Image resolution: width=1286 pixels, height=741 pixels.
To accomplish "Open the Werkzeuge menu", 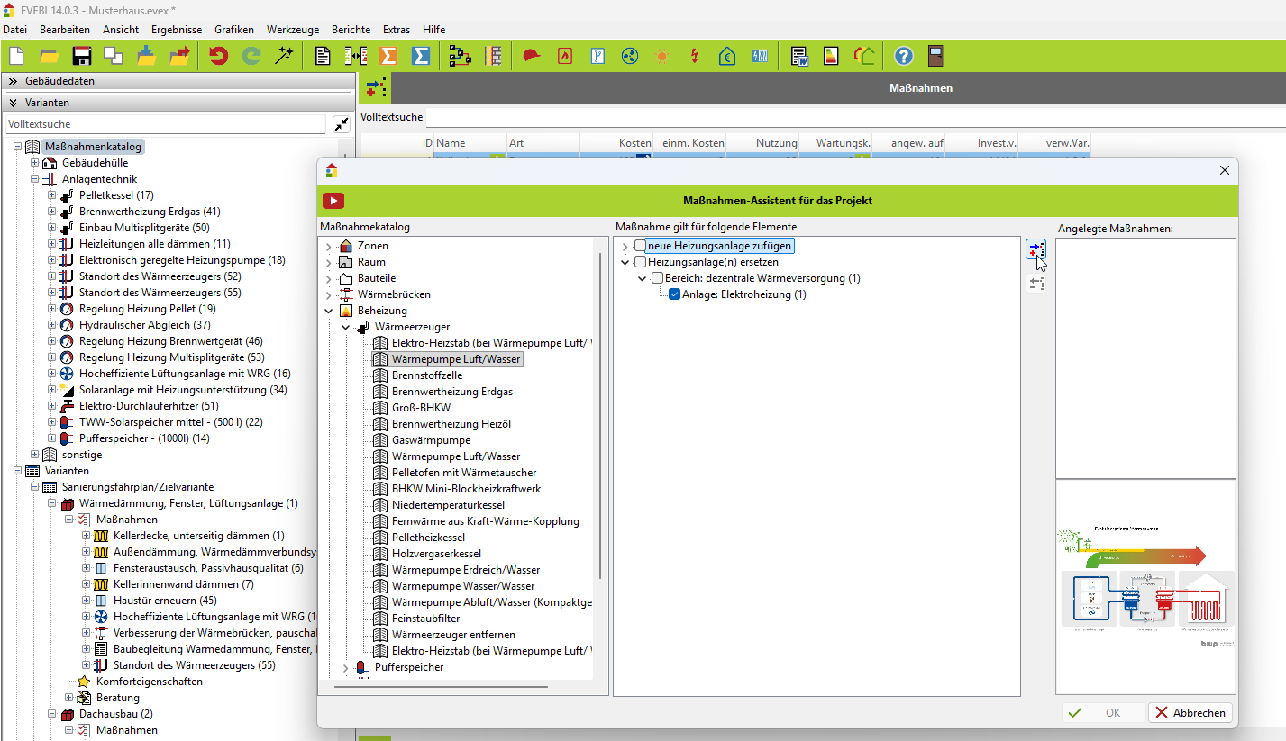I will 292,30.
